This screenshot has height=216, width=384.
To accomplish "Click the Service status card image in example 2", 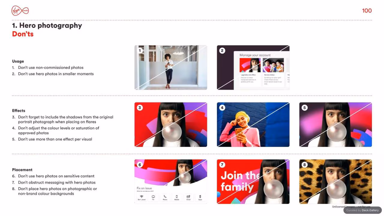I will 273,65.
